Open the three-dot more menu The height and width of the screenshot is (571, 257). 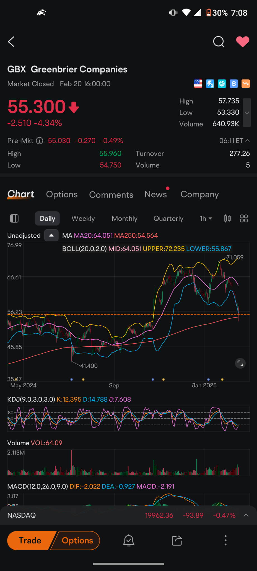click(226, 540)
